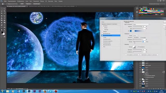This screenshot has width=166, height=93.
Task: Hide Внутреннее свечение effect in Layers panel
Action: [x=145, y=76]
